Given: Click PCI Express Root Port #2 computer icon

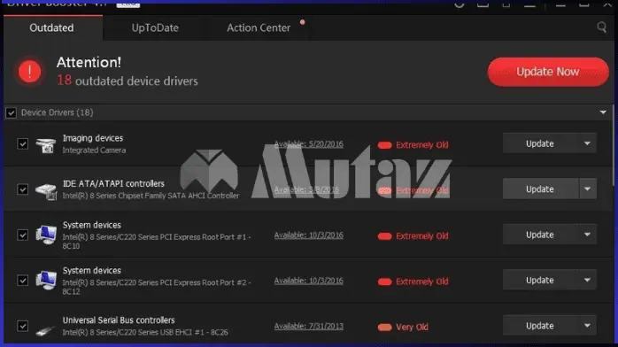Looking at the screenshot, I should click(x=46, y=280).
